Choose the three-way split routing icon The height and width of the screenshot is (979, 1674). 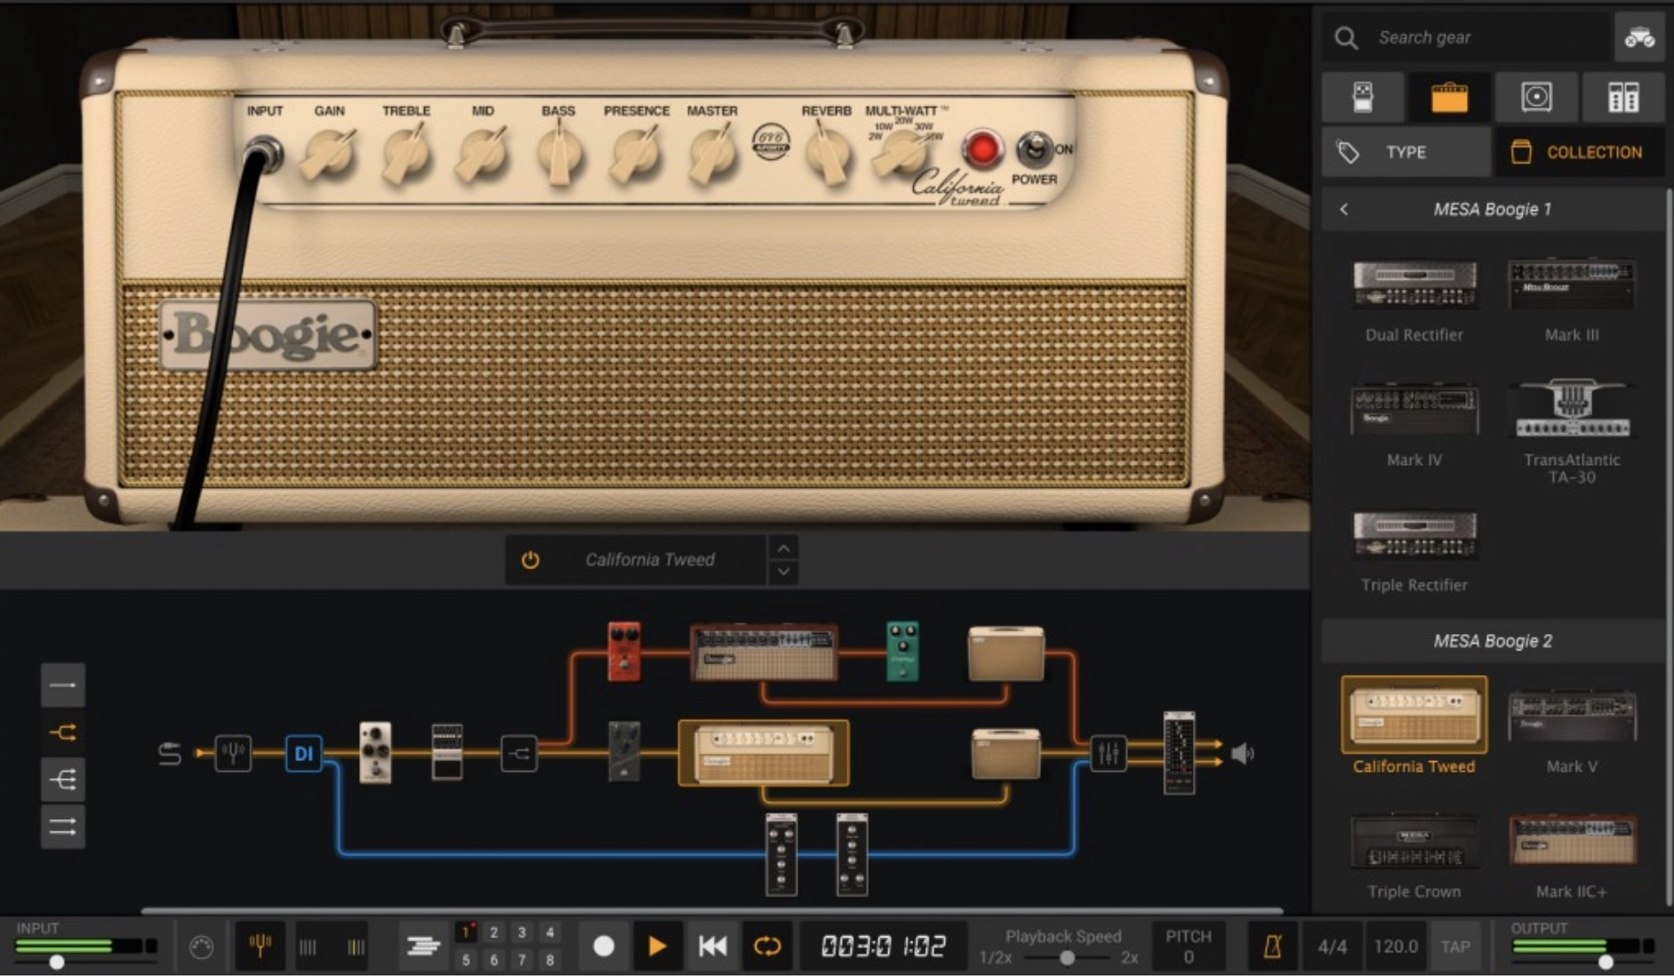[63, 780]
